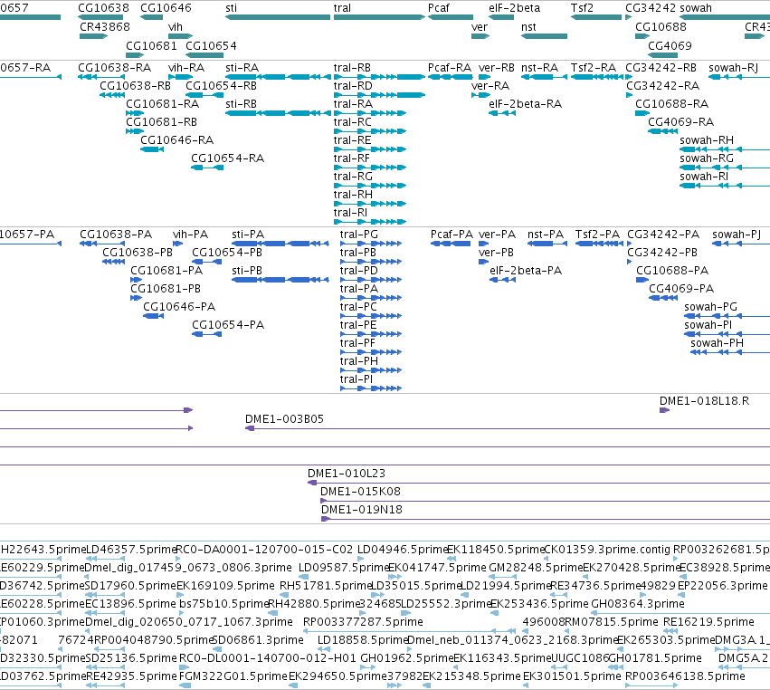Click transcript tral-RH
This screenshot has height=690, width=770.
370,204
